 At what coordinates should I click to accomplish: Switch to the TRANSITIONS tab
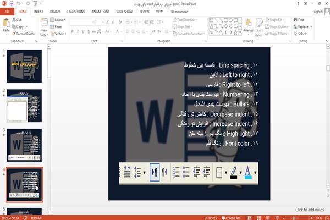tap(76, 12)
